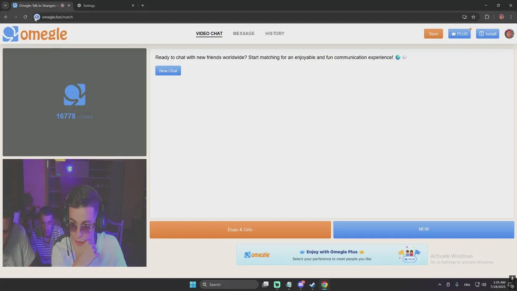
Task: Open Task View in the taskbar
Action: point(265,285)
